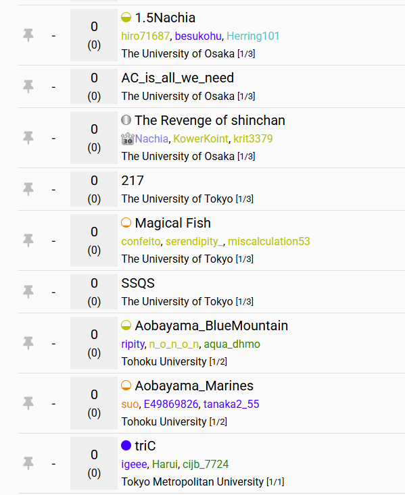Pin the triC team row
This screenshot has width=405, height=495.
[x=28, y=463]
